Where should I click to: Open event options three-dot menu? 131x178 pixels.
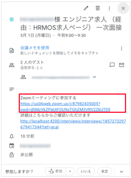[x=109, y=8]
